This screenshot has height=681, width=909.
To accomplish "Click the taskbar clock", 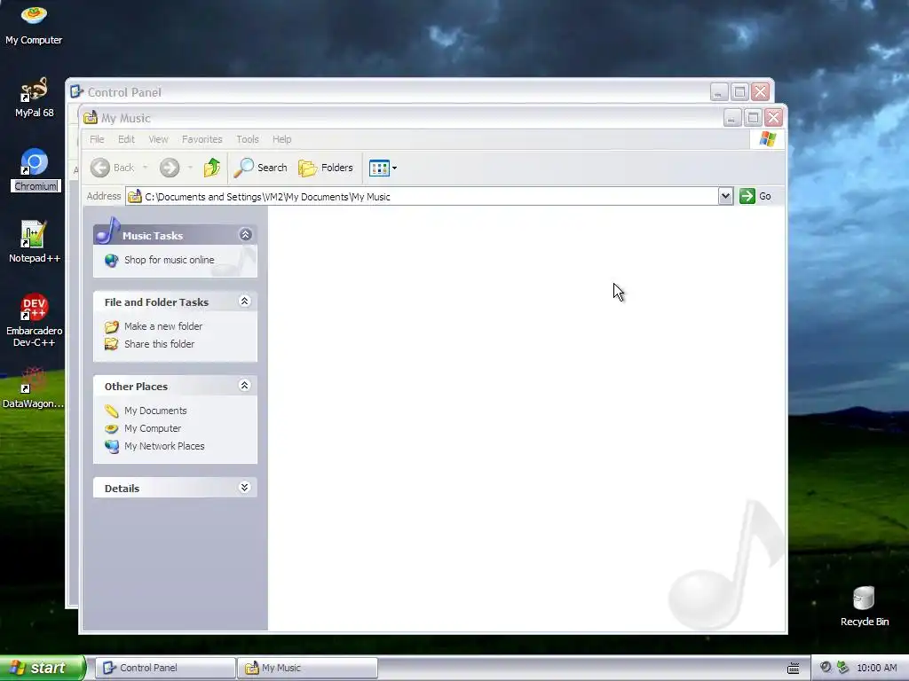I will coord(876,669).
